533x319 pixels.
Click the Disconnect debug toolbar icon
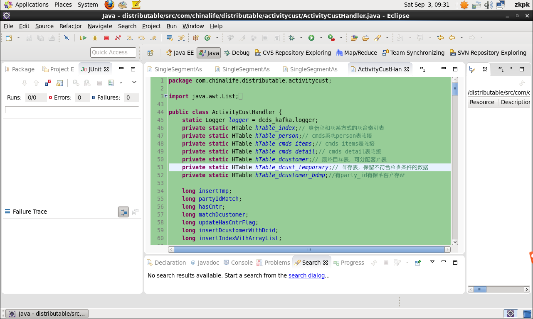118,38
